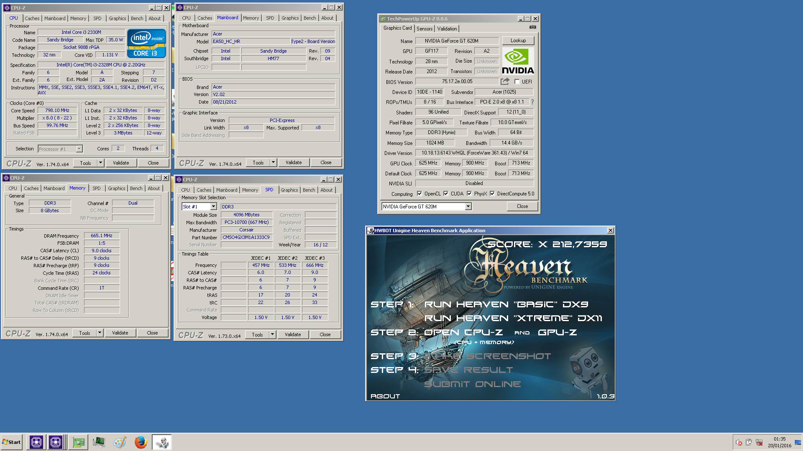Launch Firefox from the taskbar
The image size is (803, 451).
coord(141,442)
